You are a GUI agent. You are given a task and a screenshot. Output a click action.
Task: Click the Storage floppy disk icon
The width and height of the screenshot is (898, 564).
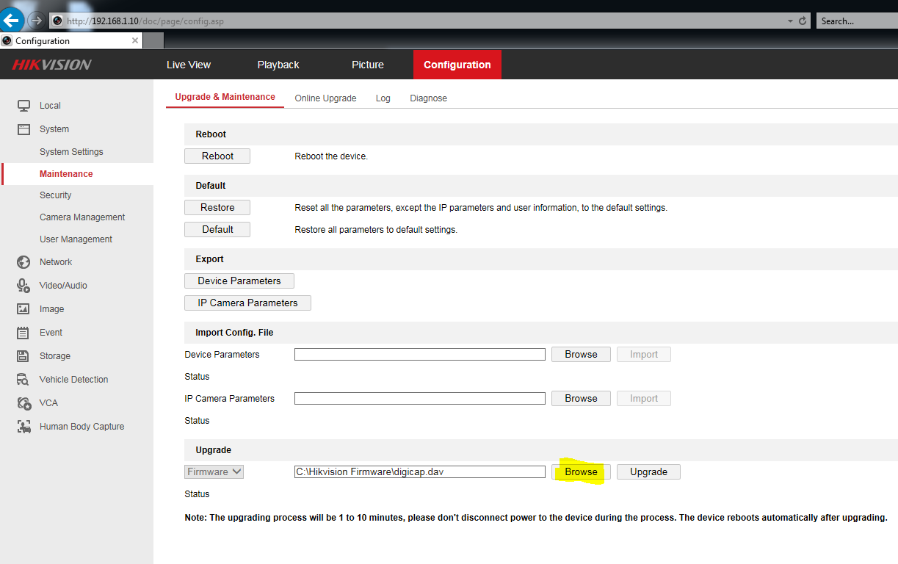coord(23,356)
